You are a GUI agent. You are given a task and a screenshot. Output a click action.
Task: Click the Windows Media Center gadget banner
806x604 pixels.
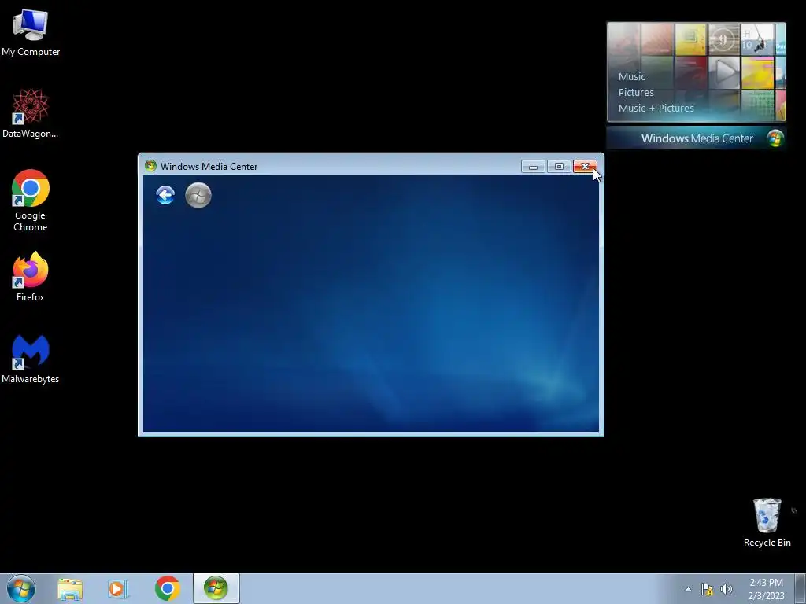[x=696, y=138]
